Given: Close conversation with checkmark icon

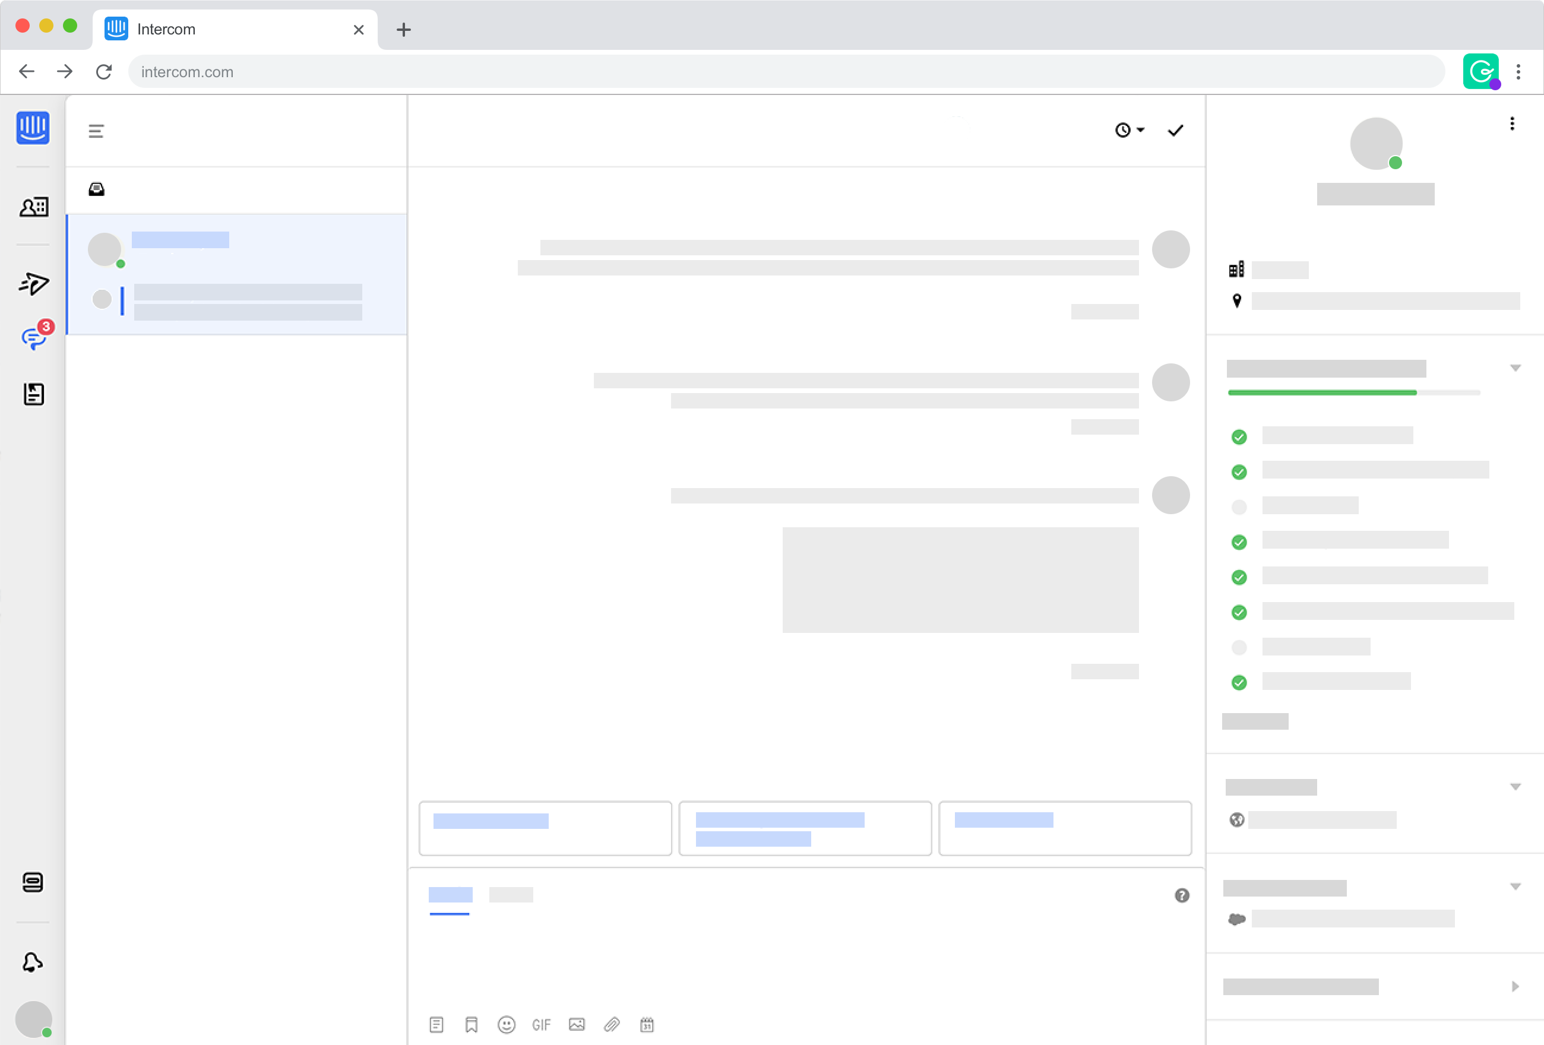Looking at the screenshot, I should coord(1175,130).
